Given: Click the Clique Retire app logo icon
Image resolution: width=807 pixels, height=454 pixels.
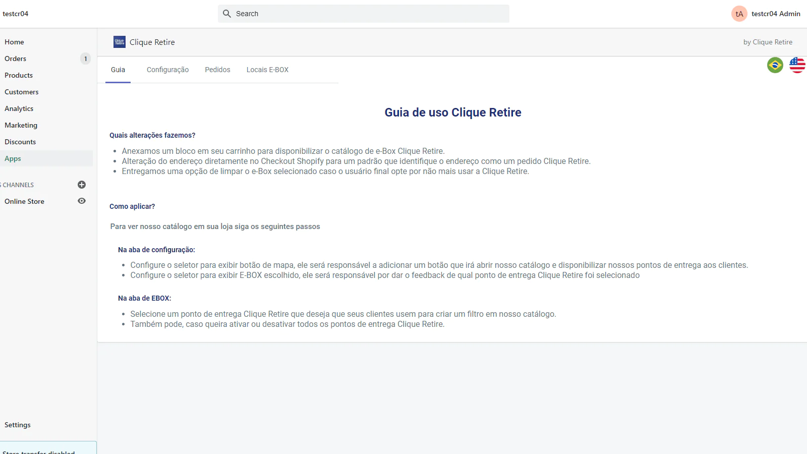Looking at the screenshot, I should (120, 42).
